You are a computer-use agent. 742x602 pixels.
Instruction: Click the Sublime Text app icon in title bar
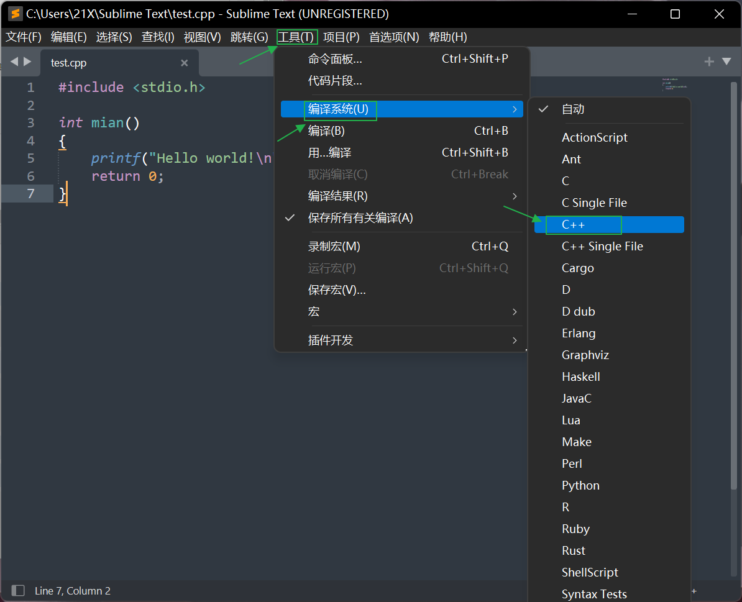[15, 14]
